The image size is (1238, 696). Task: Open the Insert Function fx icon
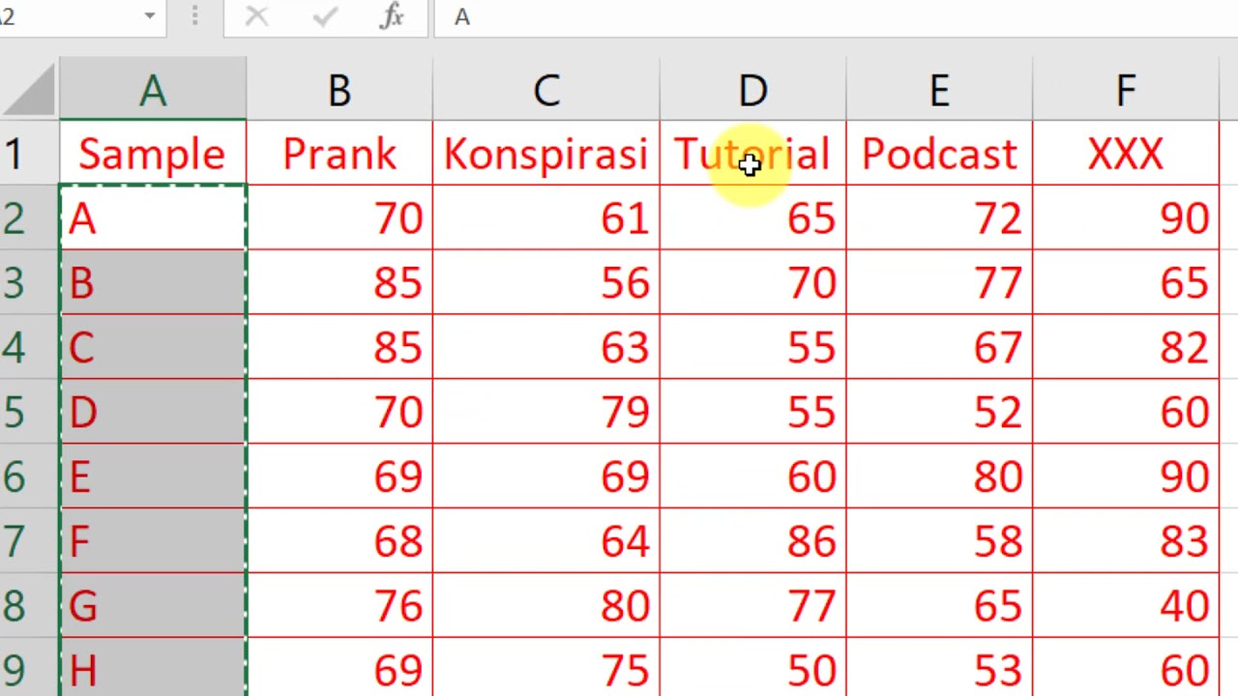(392, 16)
